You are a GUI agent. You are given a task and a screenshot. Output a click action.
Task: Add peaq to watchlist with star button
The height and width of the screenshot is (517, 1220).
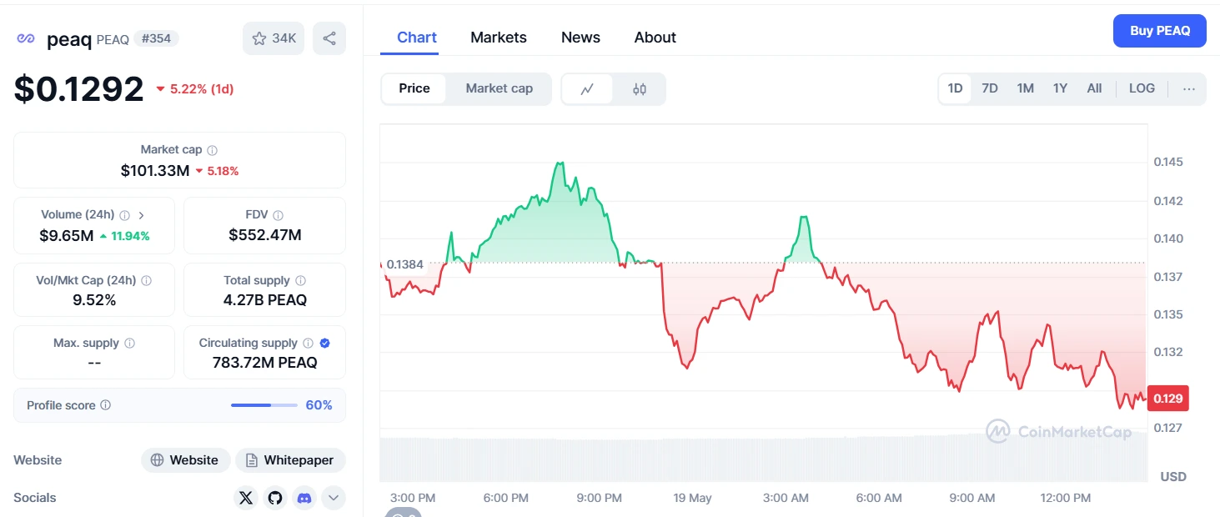pyautogui.click(x=274, y=38)
